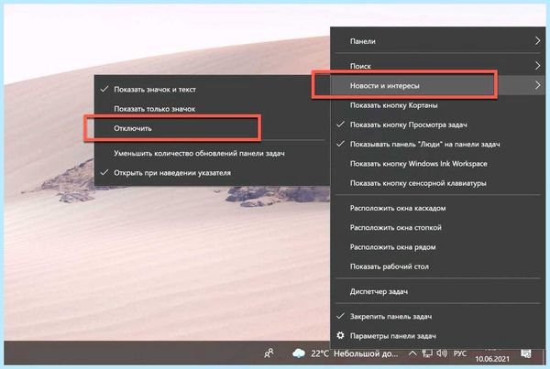Select Показать только значок option
The width and height of the screenshot is (550, 369).
[x=213, y=109]
